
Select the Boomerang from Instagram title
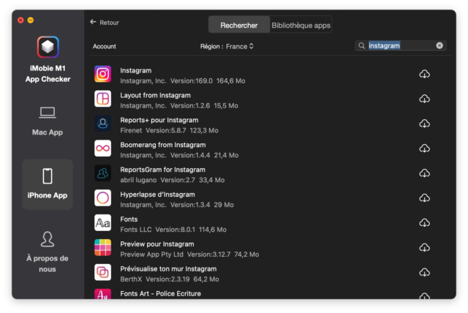162,145
